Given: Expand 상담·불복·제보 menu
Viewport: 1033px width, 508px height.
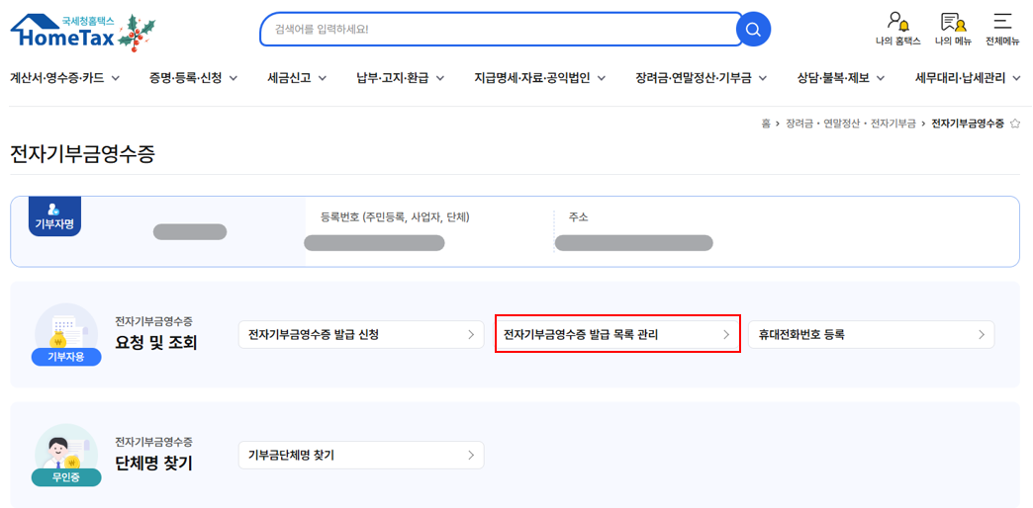Looking at the screenshot, I should click(841, 78).
